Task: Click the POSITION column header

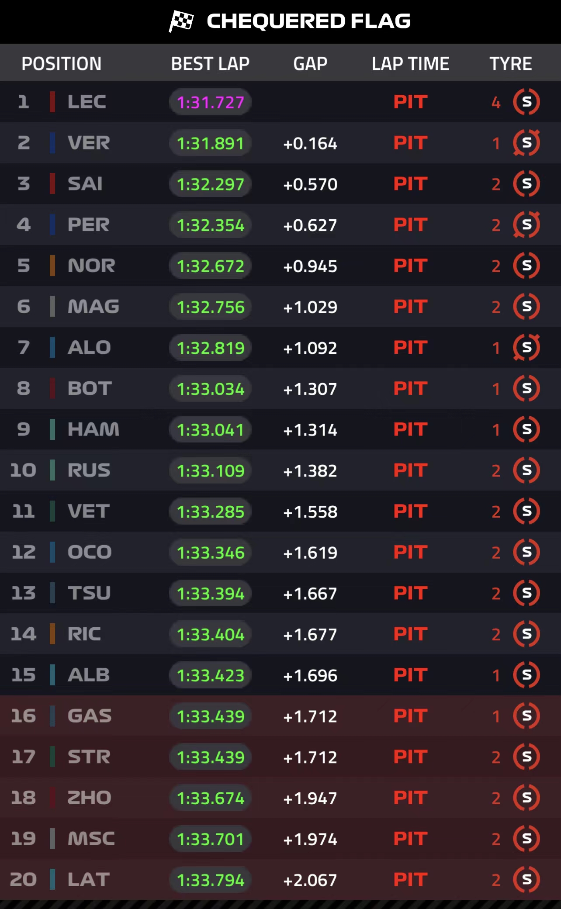Action: [62, 64]
